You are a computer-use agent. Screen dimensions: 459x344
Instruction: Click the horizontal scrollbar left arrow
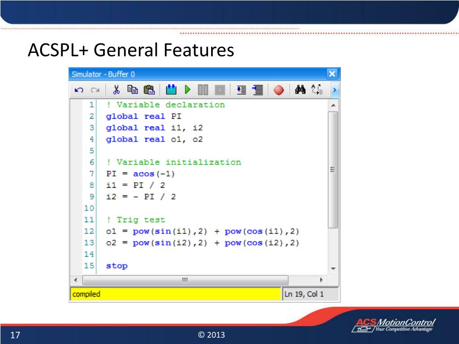pos(76,280)
